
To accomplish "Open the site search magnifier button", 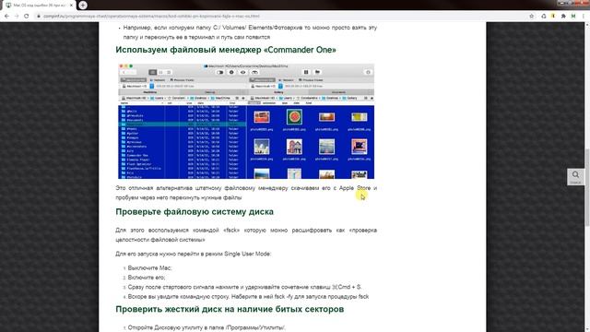I will pyautogui.click(x=575, y=176).
